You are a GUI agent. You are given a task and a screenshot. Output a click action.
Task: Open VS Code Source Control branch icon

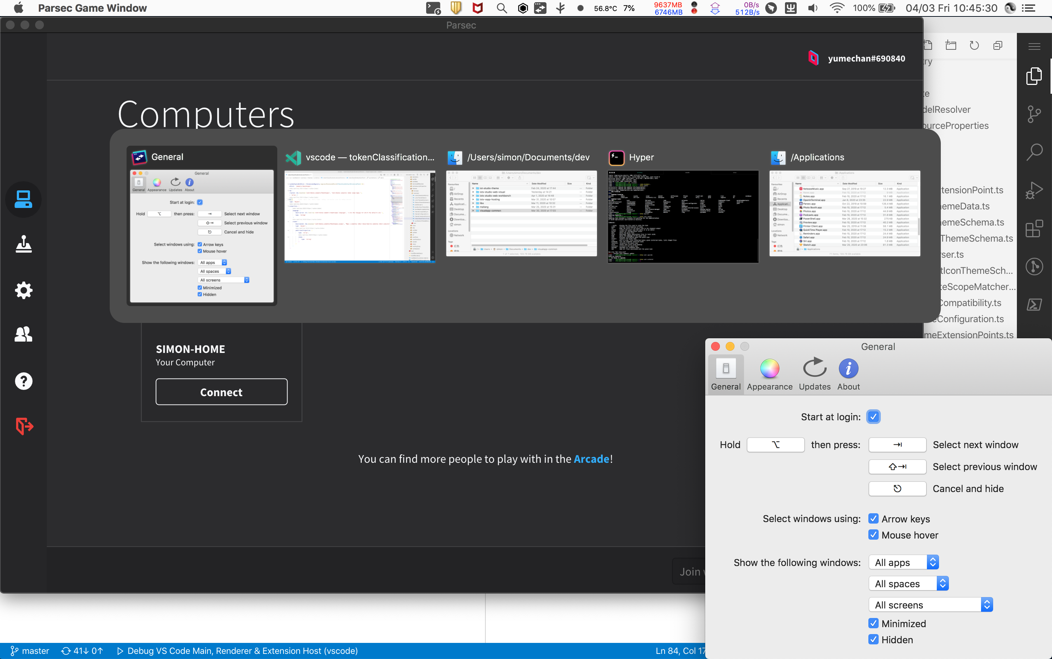[1034, 114]
